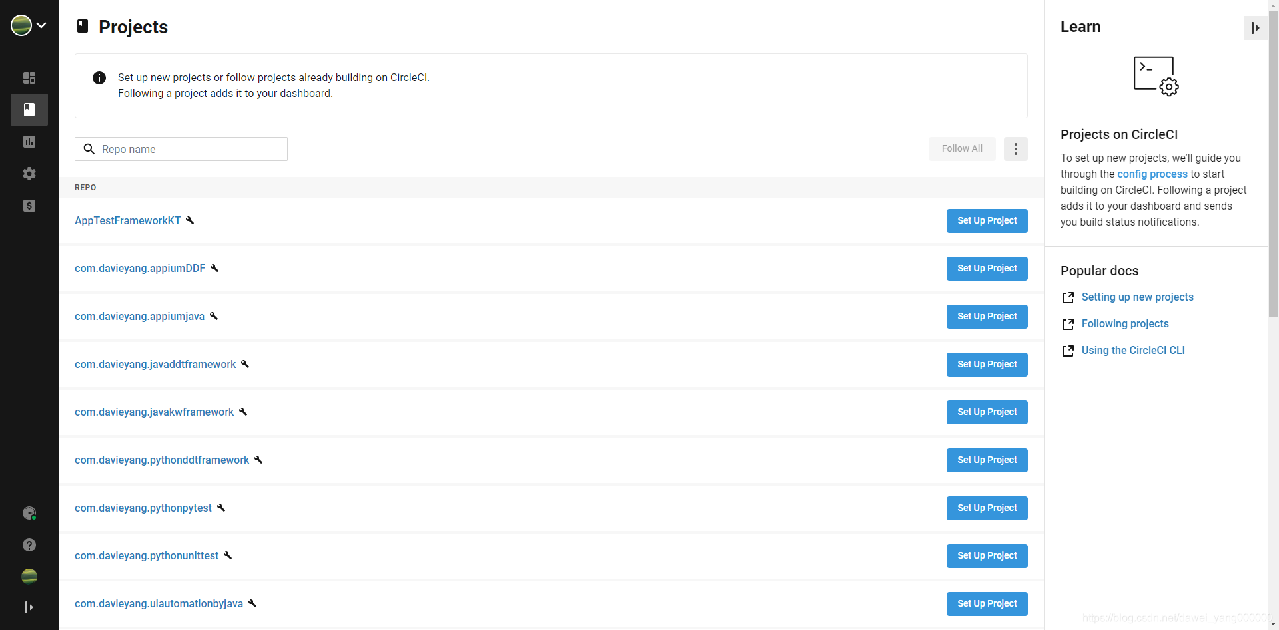1279x630 pixels.
Task: Click external-link icon beside Using the CircleCI CLI
Action: click(x=1068, y=351)
